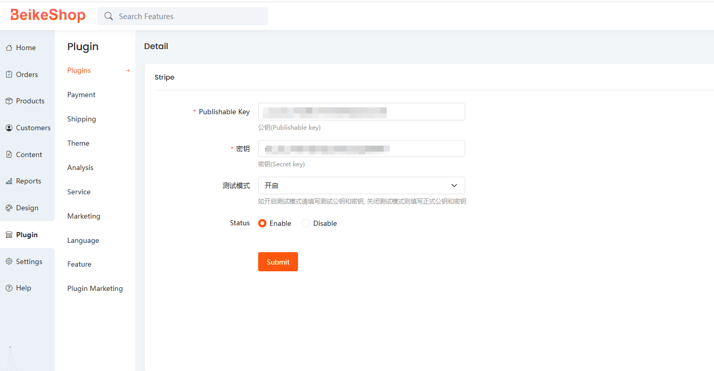The image size is (714, 371).
Task: Click the Publishable Key input field
Action: pos(361,112)
